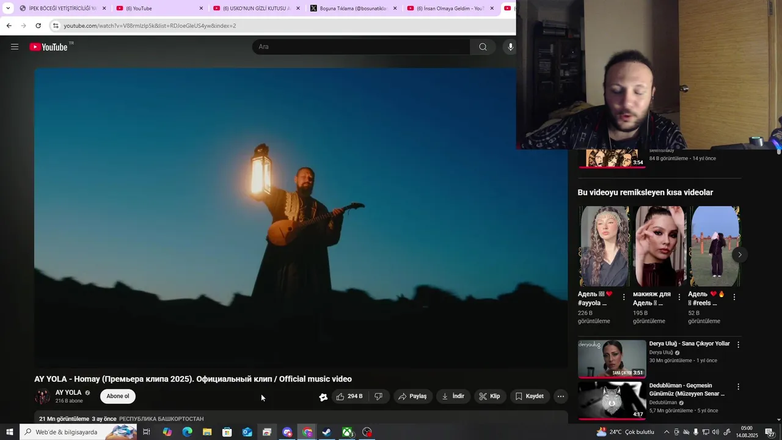Open the YouTube hamburger guide menu

15,46
